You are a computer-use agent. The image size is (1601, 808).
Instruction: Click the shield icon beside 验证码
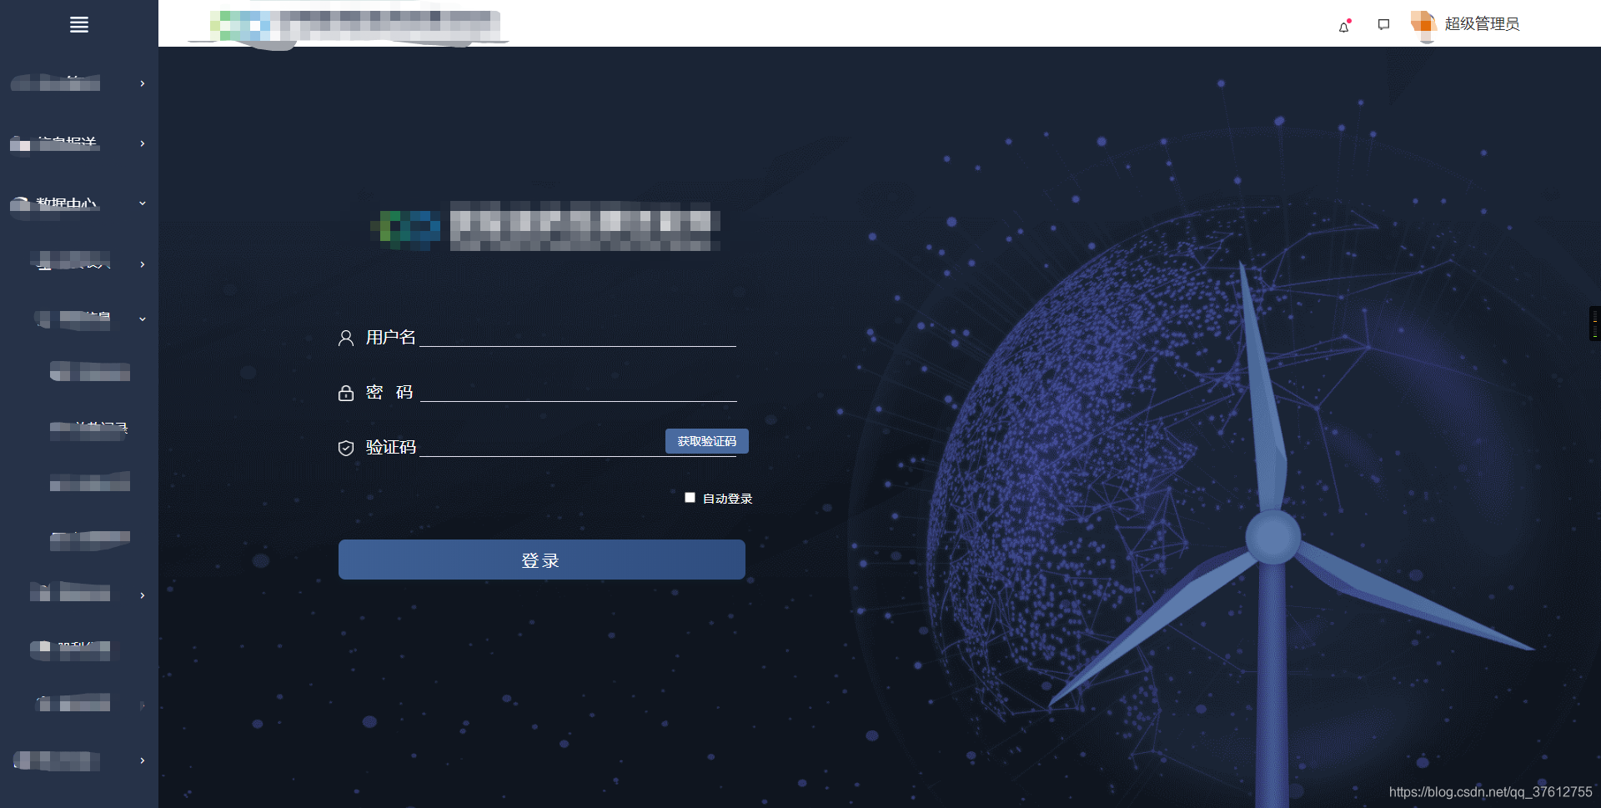pos(346,448)
